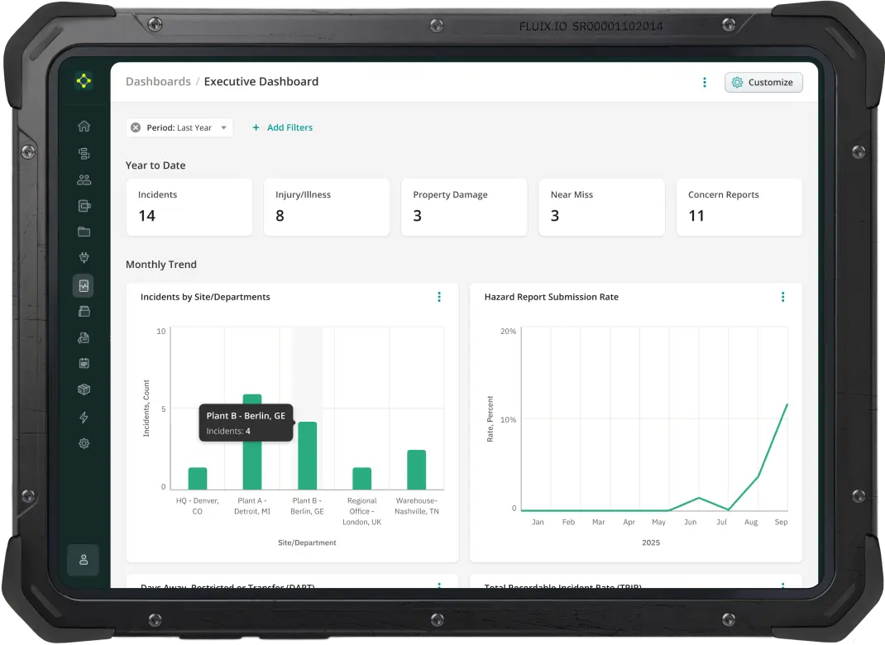Open the Hazard Report Submission Rate menu
This screenshot has height=645, width=885.
click(782, 297)
